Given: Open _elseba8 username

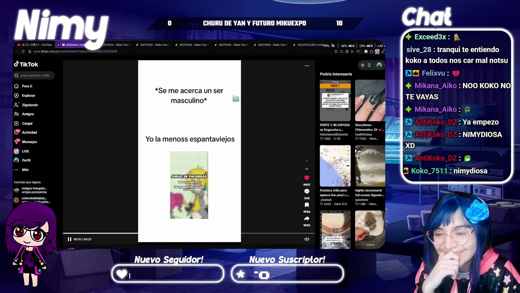Looking at the screenshot, I should pyautogui.click(x=326, y=200).
